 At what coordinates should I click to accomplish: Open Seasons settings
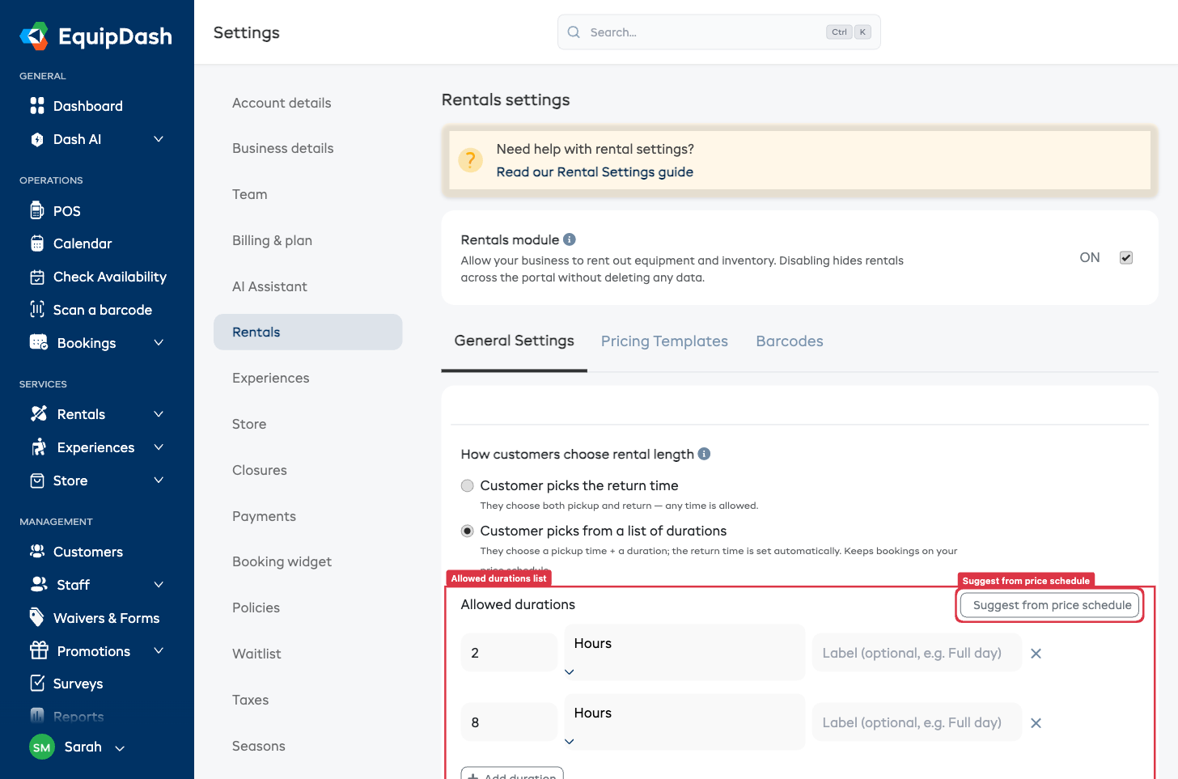(x=307, y=746)
